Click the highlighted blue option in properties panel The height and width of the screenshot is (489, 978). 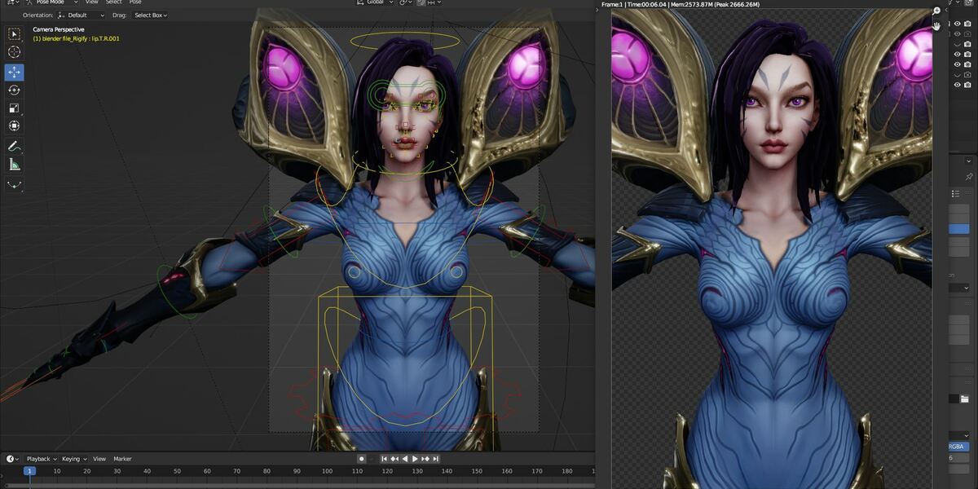(x=959, y=229)
